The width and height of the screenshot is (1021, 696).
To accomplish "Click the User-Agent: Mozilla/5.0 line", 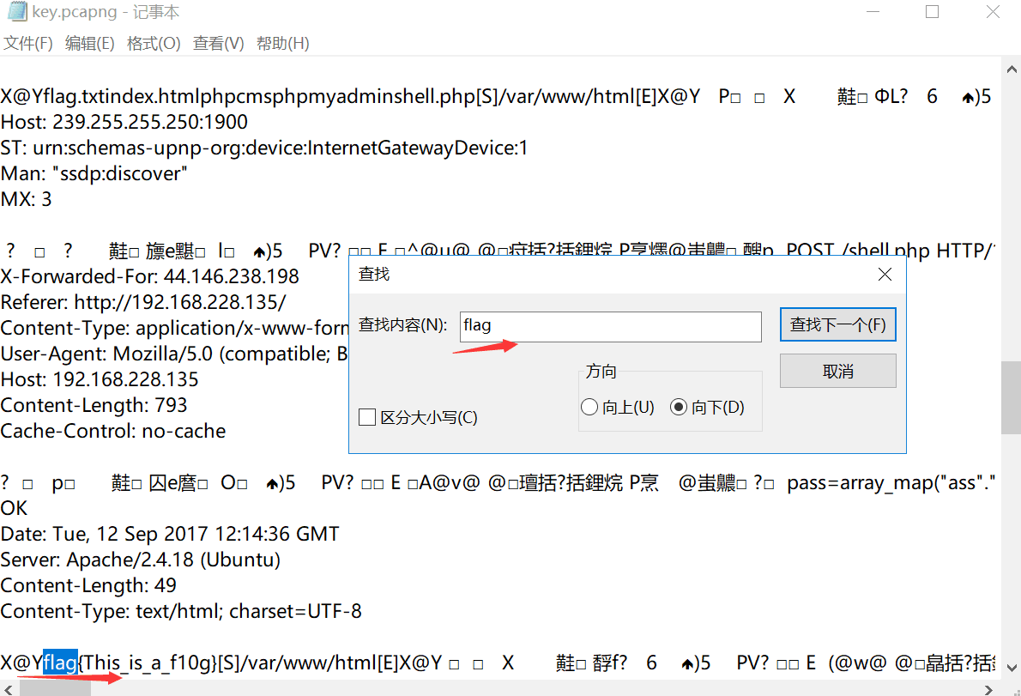I will click(x=174, y=354).
